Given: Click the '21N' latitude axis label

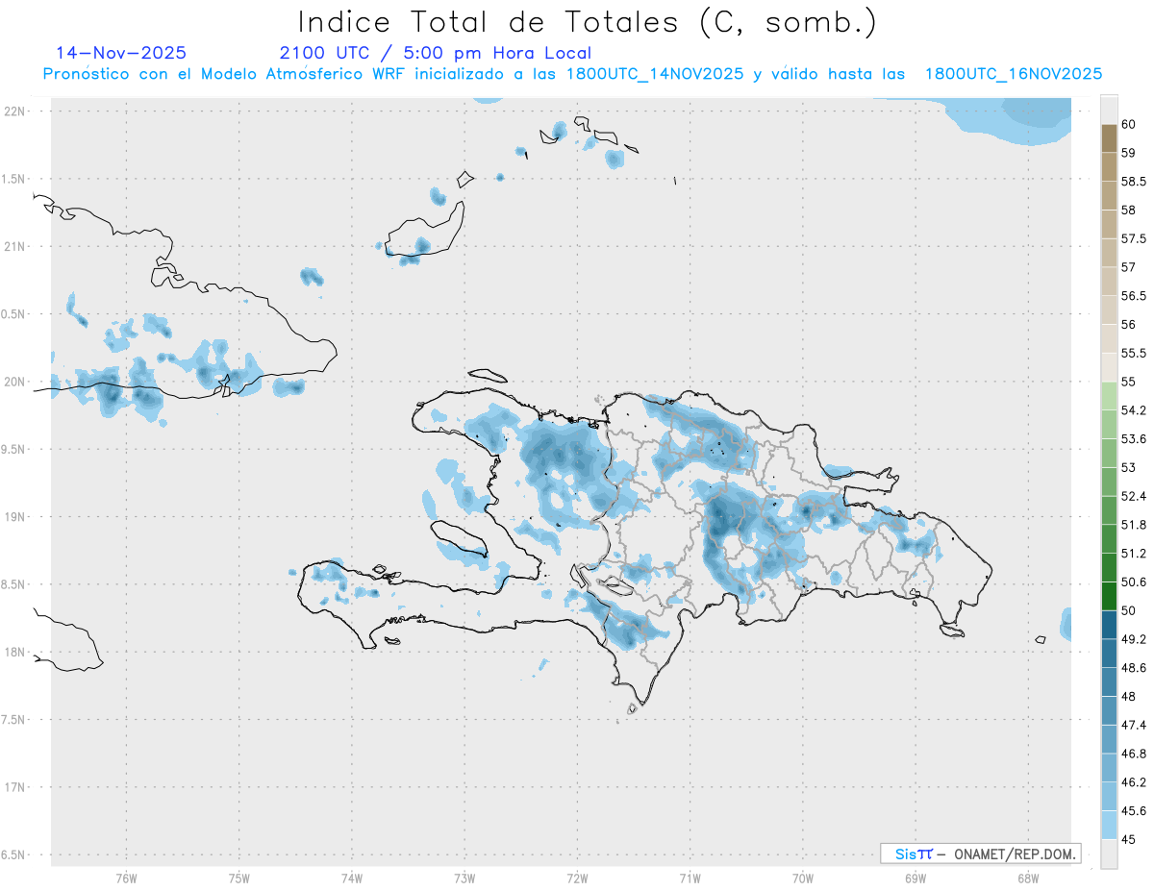Looking at the screenshot, I should pyautogui.click(x=15, y=246).
